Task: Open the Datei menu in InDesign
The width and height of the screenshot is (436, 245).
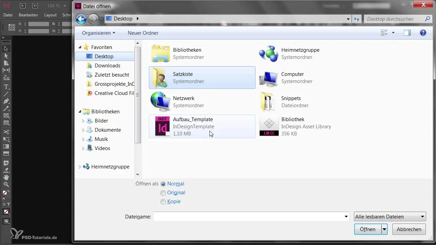Action: pyautogui.click(x=8, y=15)
